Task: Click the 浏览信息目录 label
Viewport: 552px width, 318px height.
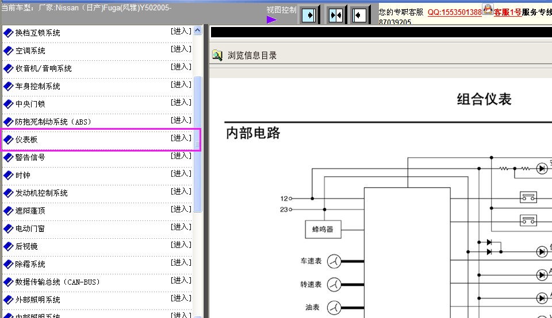Action: pos(252,56)
